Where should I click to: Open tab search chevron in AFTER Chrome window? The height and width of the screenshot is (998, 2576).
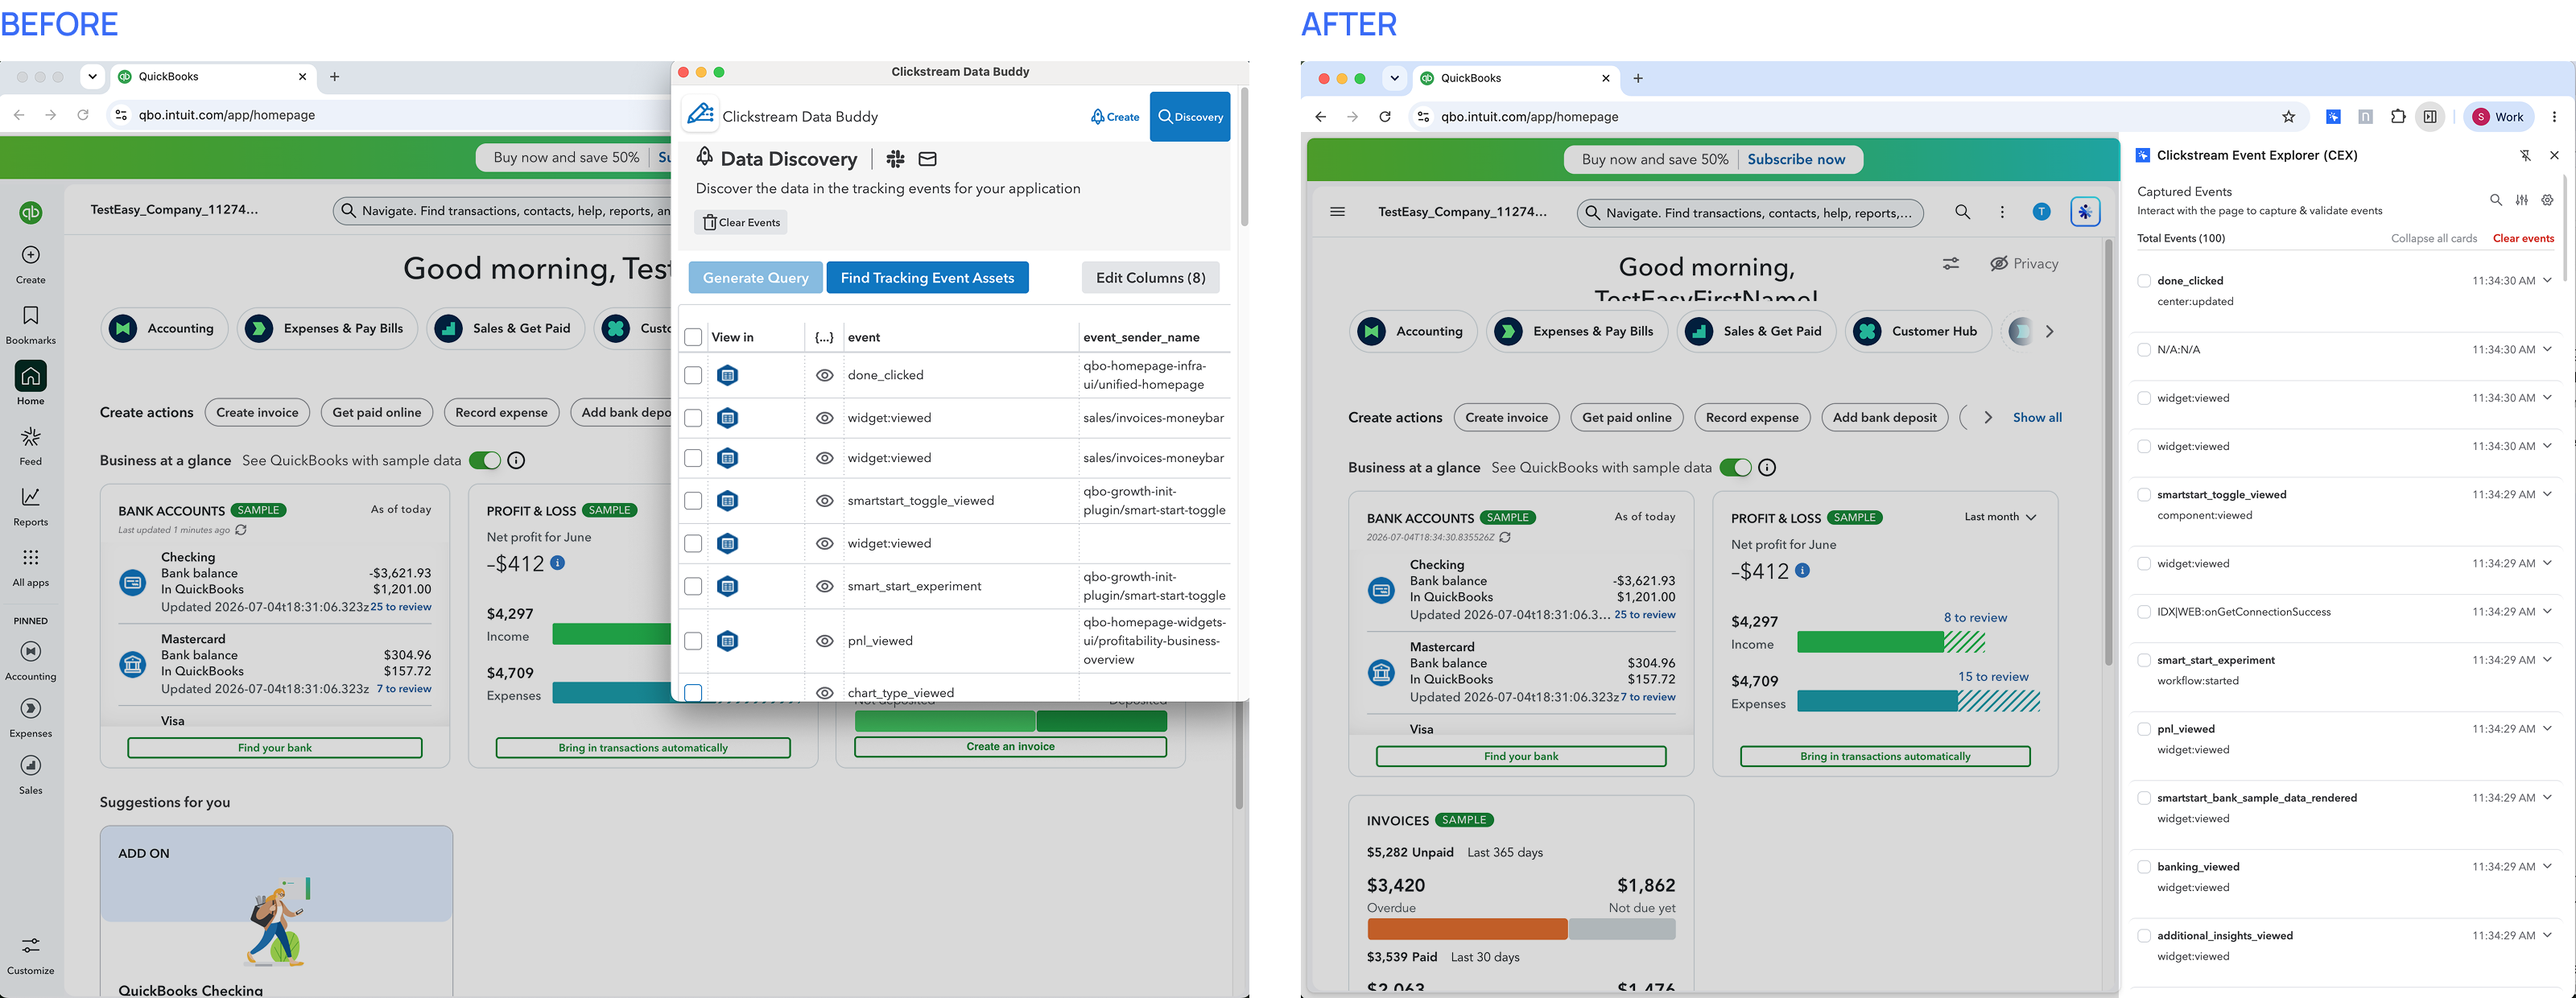pyautogui.click(x=1394, y=78)
